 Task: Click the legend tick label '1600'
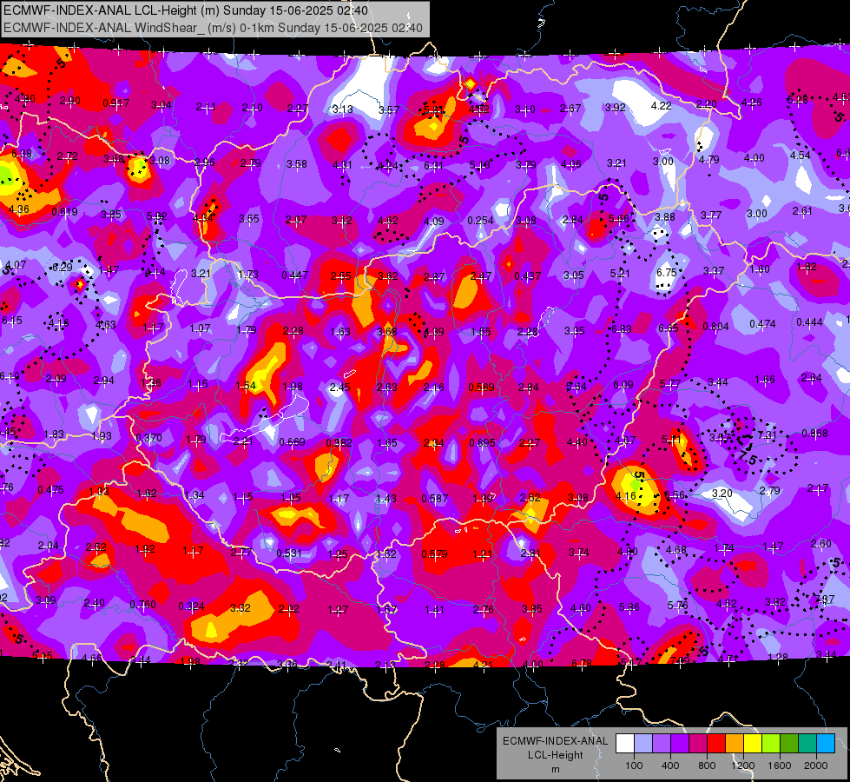pos(780,765)
